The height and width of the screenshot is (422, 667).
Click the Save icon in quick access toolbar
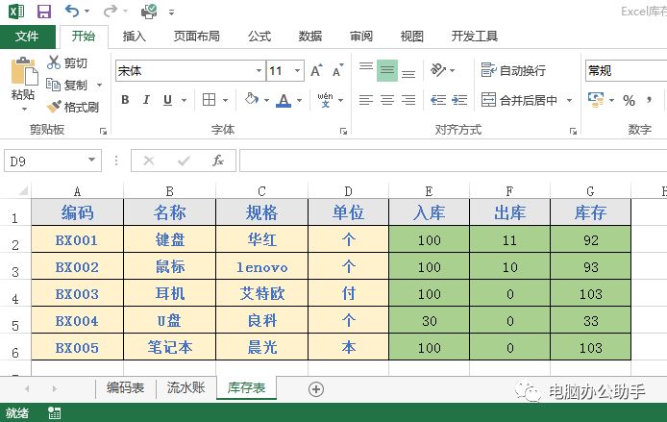coord(44,12)
